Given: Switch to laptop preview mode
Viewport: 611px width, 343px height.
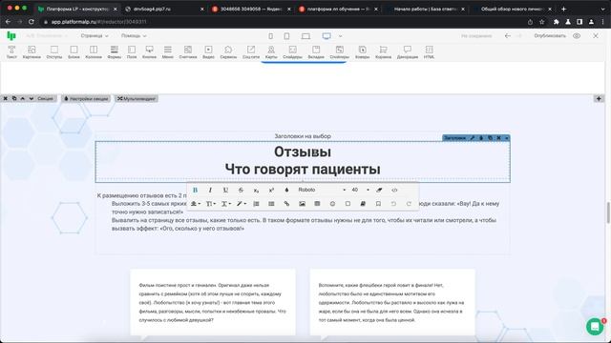Looking at the screenshot, I should 305,36.
